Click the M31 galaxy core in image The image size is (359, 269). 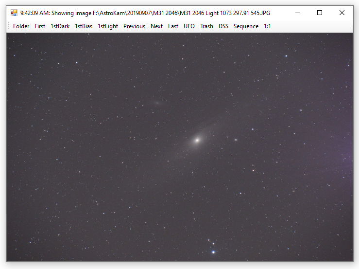click(197, 140)
